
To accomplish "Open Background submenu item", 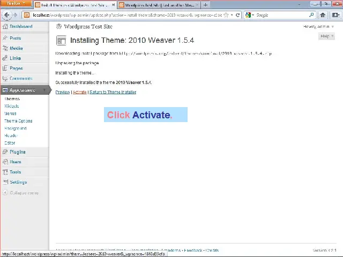I will (16, 128).
